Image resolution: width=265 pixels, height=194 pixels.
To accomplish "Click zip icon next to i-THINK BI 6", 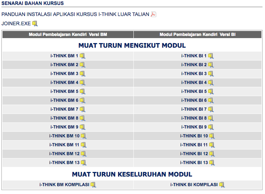I will coord(211,100).
